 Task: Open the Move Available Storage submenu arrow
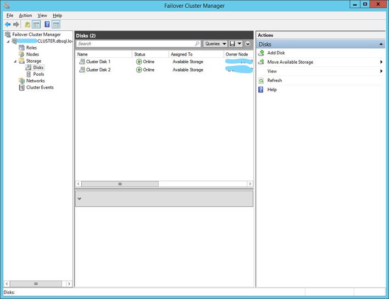381,62
